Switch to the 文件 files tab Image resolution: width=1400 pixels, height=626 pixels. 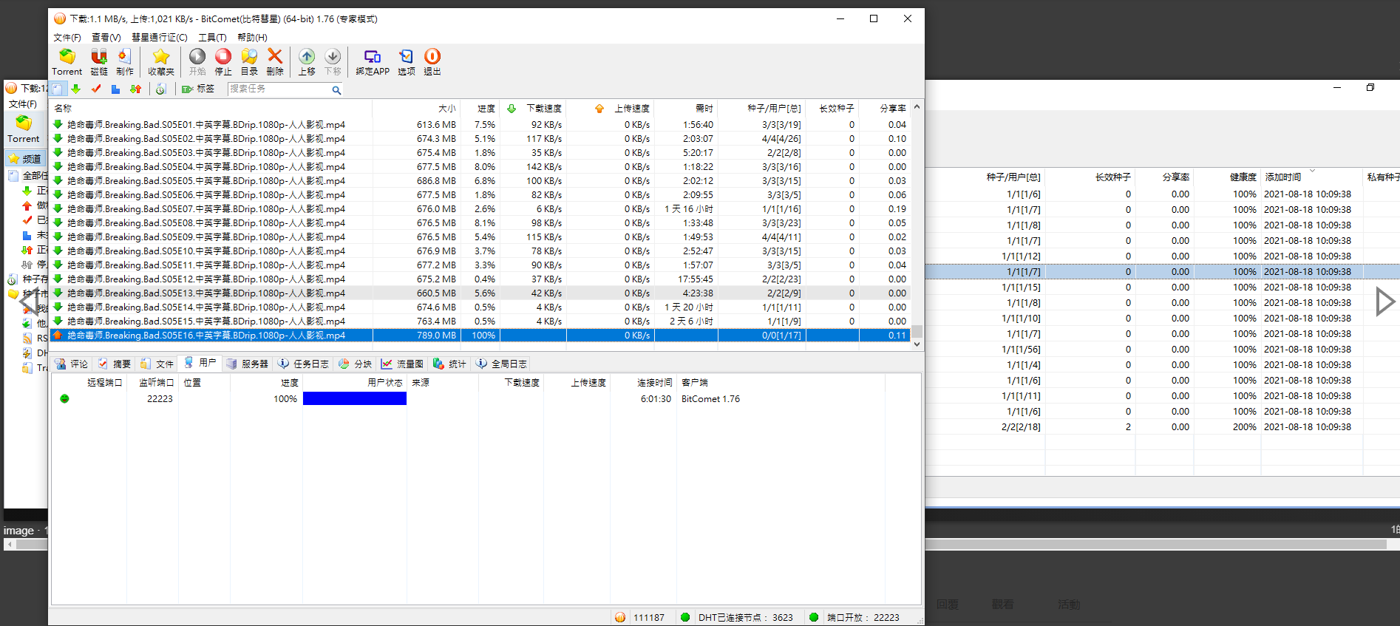click(x=157, y=364)
